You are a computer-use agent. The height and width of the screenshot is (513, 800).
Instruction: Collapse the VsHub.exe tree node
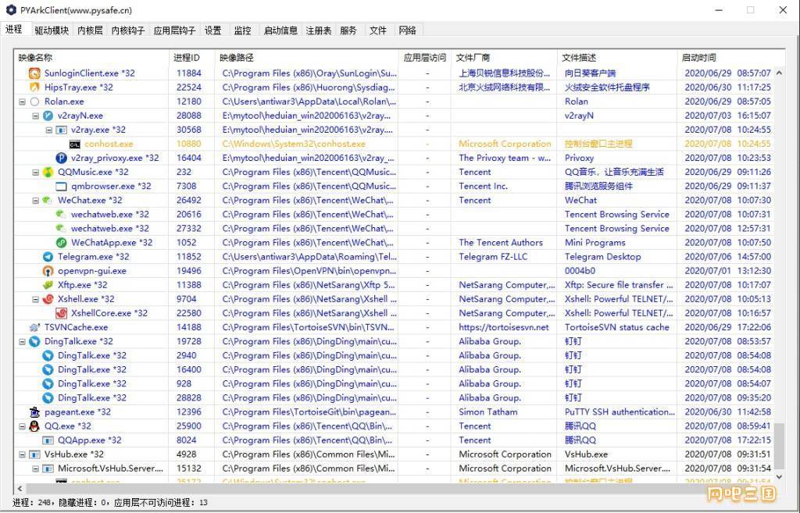tap(22, 454)
